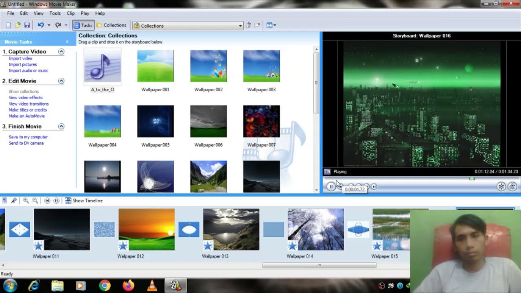
Task: Click the Set Audio Levels storyboard icon
Action: click(4, 201)
